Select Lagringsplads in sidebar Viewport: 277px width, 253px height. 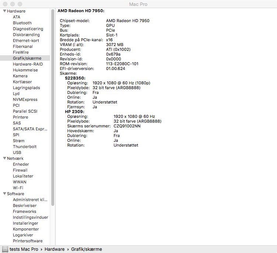[26, 88]
